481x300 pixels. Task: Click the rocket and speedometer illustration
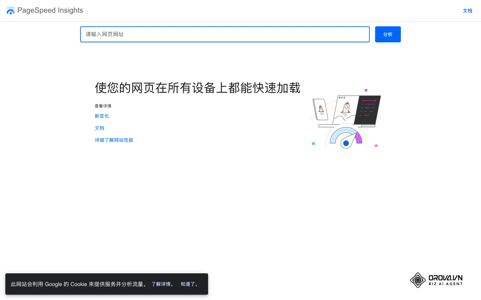(x=346, y=118)
